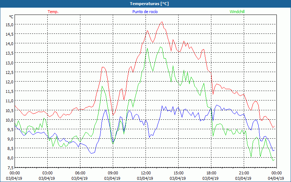Select the blue 'Punto de rocío' legend label

(x=145, y=12)
